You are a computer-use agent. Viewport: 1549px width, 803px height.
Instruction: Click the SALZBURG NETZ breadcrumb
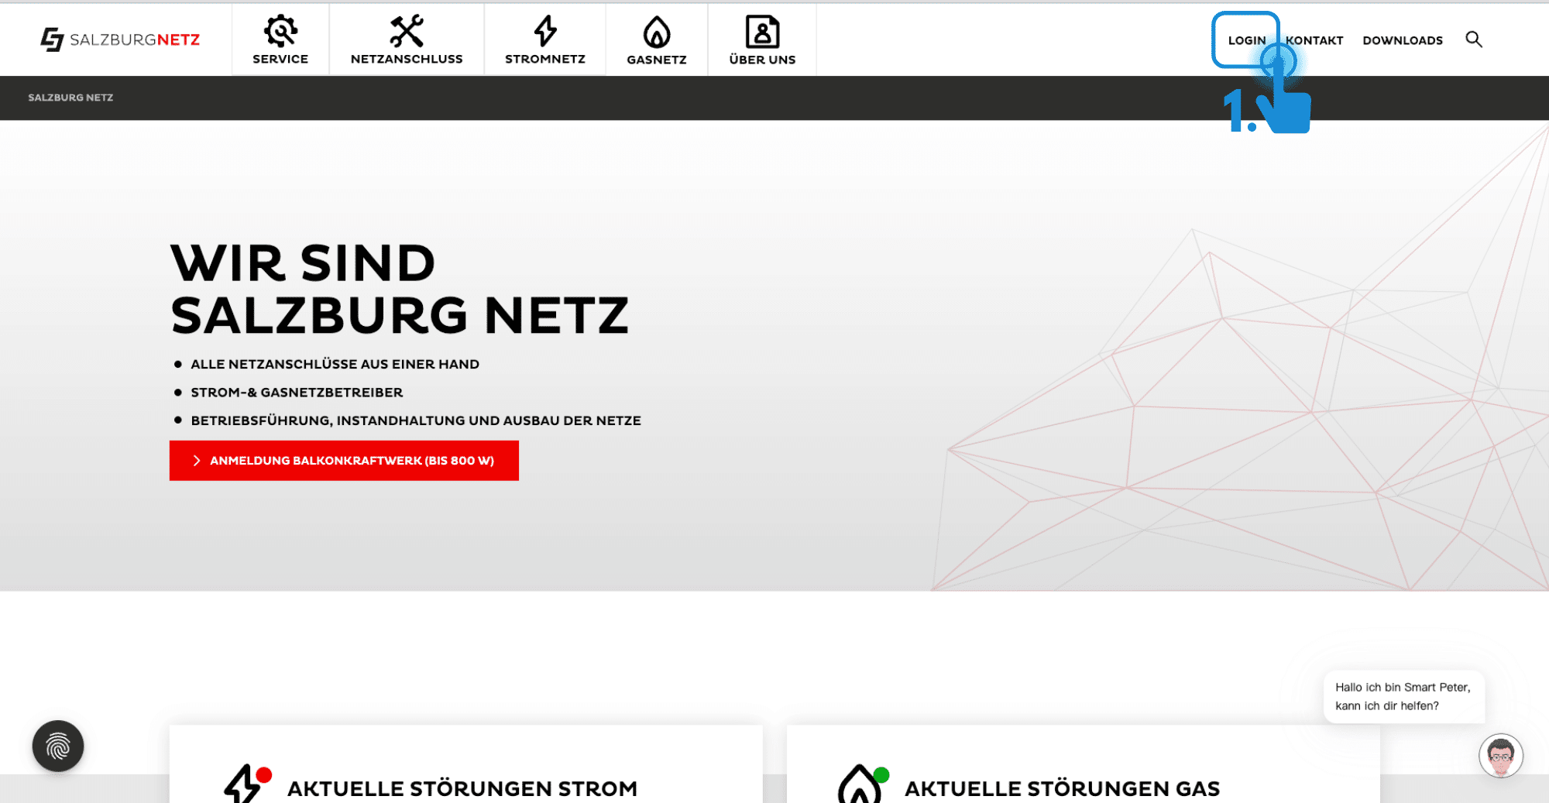click(x=70, y=98)
